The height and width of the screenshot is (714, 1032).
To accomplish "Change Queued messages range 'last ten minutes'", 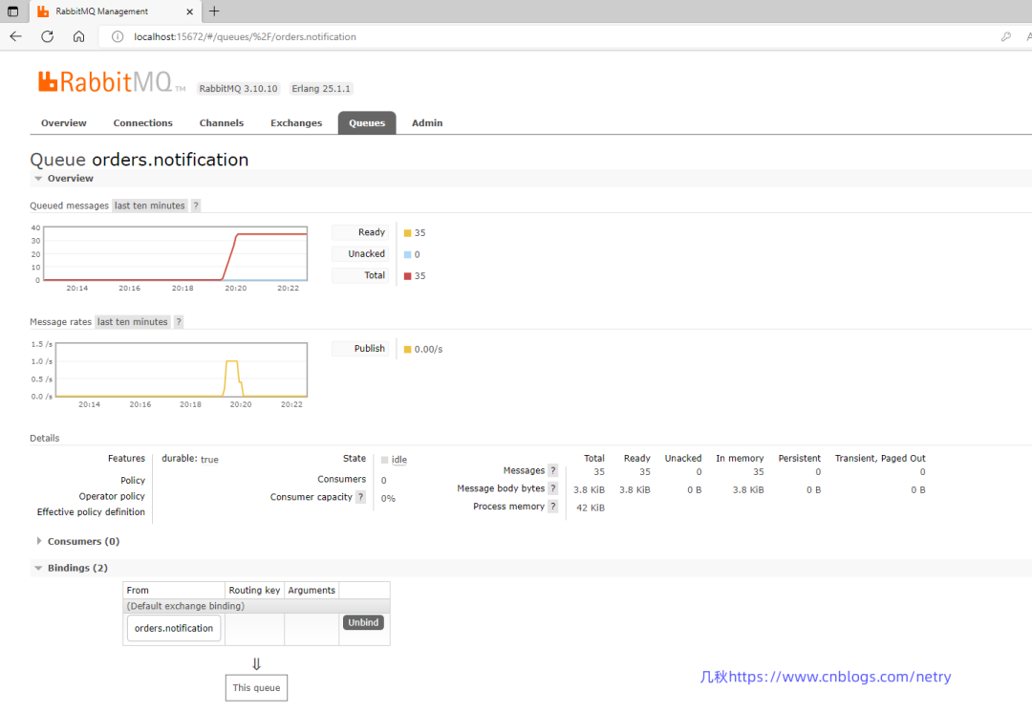I will coord(149,206).
